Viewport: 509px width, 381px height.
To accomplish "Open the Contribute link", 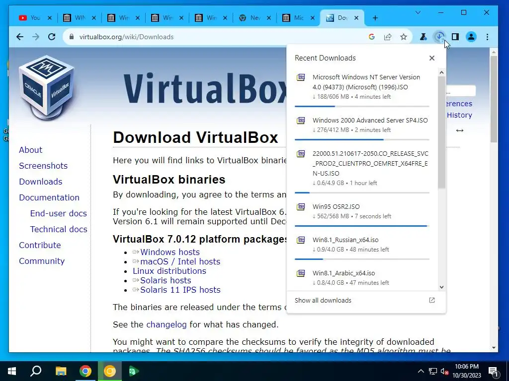I will click(40, 245).
